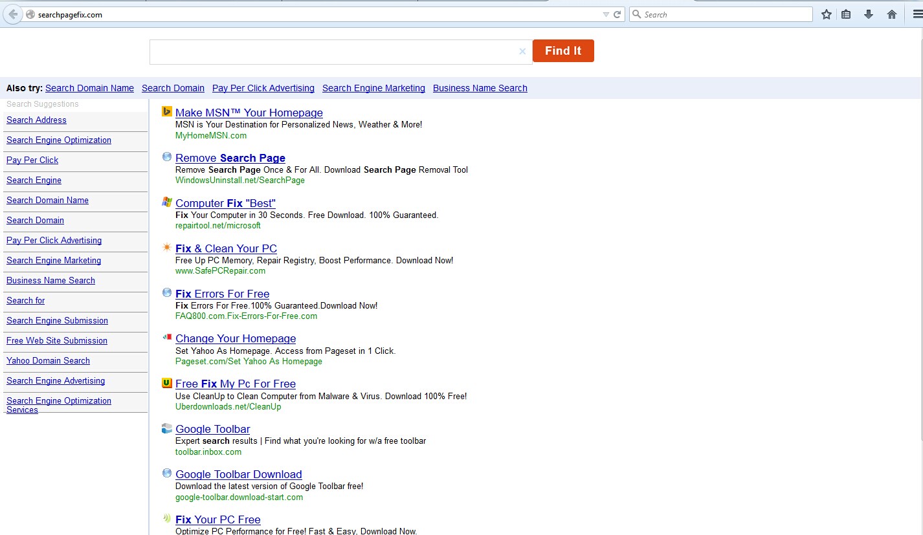The image size is (923, 535).
Task: Go to the home page icon
Action: click(x=891, y=14)
